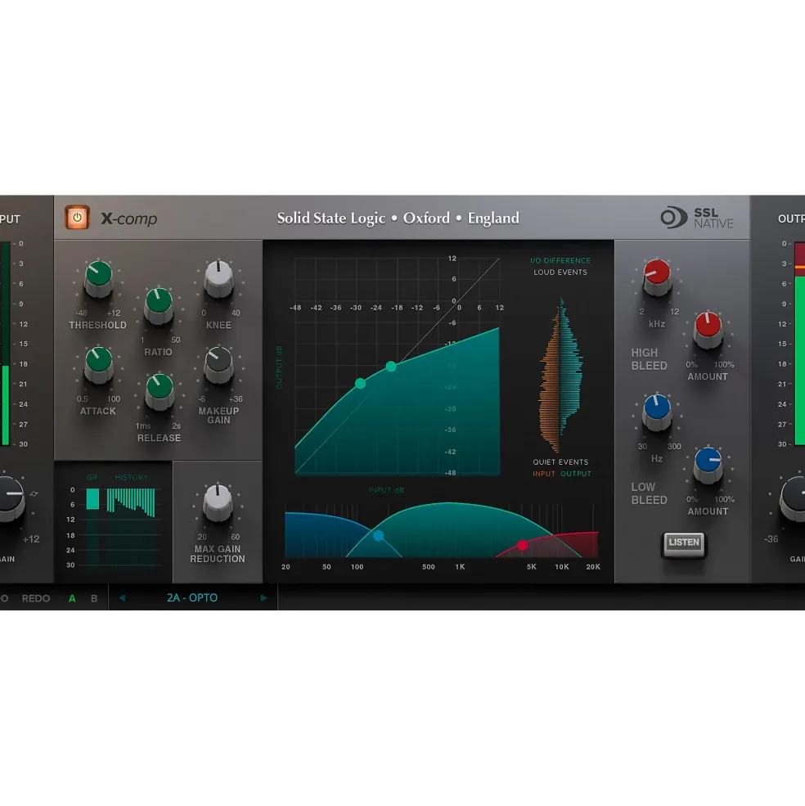The image size is (805, 806).
Task: Click the Knee knob
Action: (x=218, y=278)
